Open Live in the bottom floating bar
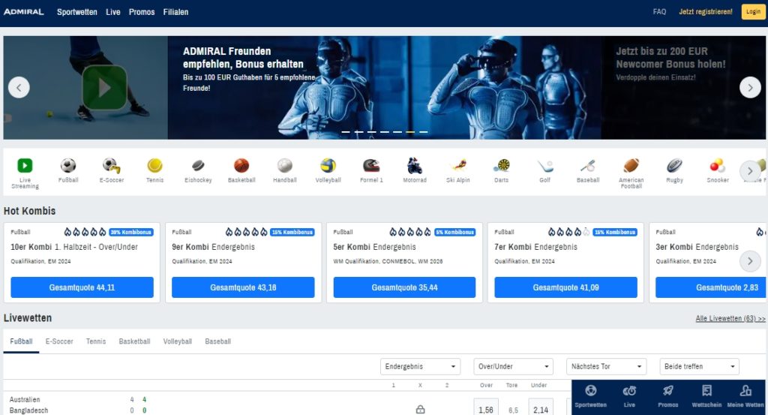The width and height of the screenshot is (768, 415). [629, 396]
